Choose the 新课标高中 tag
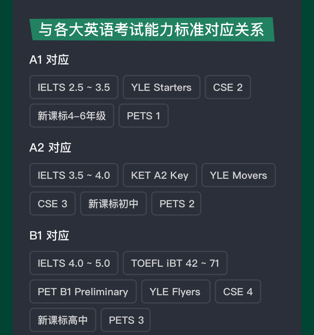314x335 pixels. pos(63,320)
